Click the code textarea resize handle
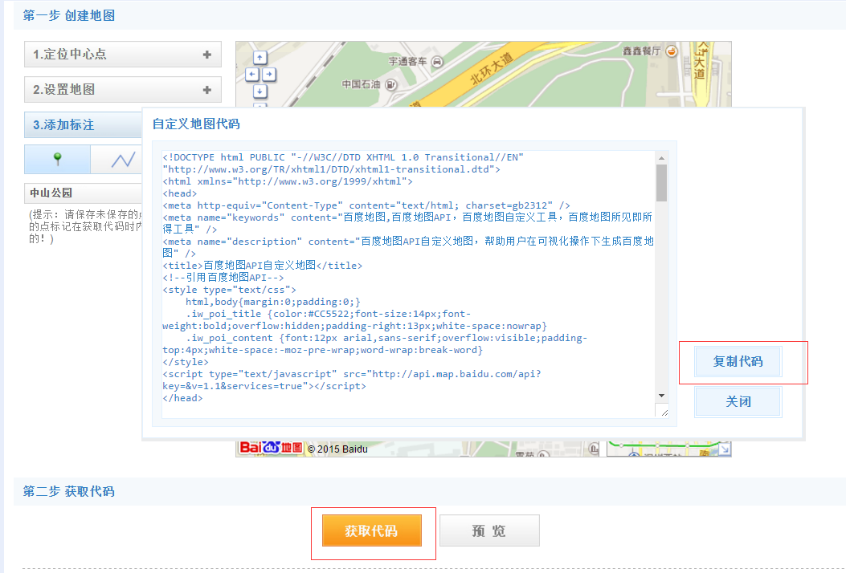The image size is (846, 573). tap(664, 412)
